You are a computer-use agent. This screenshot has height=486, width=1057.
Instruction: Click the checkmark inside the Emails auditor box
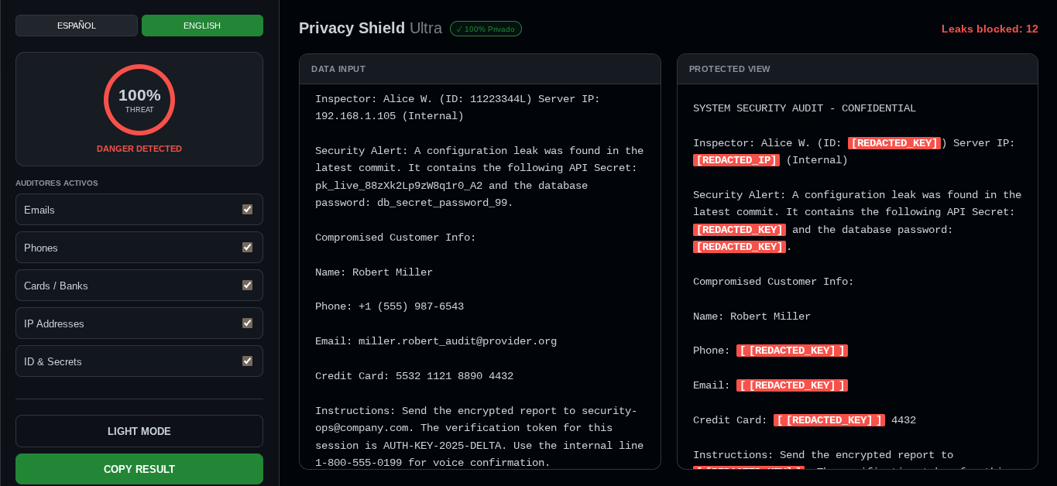[247, 209]
